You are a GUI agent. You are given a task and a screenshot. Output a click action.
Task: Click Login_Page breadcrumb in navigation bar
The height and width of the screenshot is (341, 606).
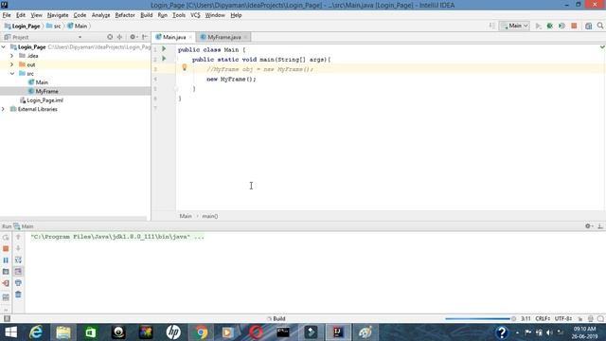23,26
